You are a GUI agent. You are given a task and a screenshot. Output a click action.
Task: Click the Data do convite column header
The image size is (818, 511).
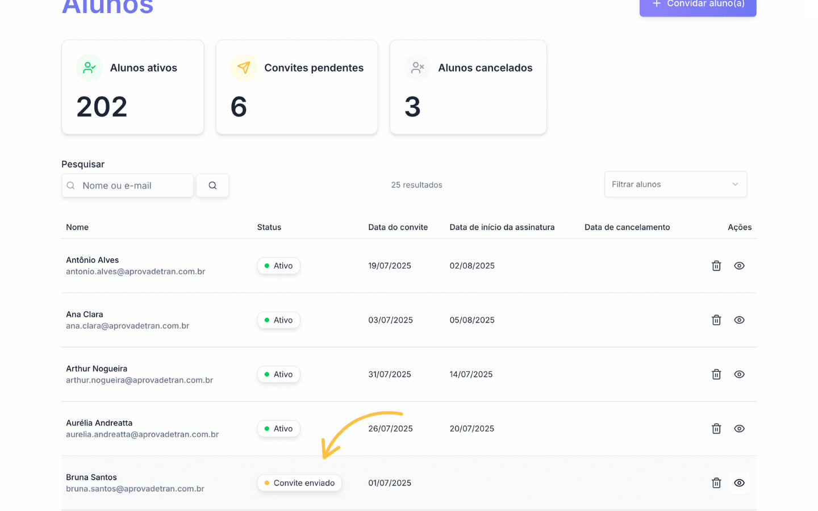(398, 227)
